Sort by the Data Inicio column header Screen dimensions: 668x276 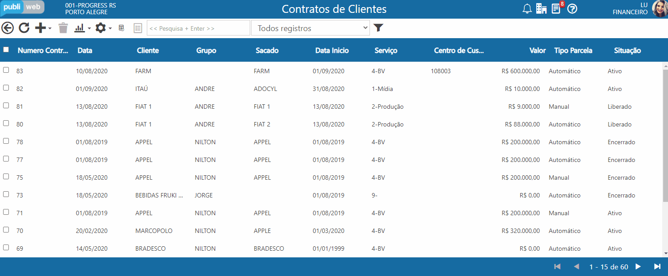click(332, 51)
